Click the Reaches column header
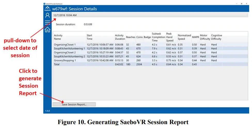The image size is (252, 128). (x=130, y=37)
